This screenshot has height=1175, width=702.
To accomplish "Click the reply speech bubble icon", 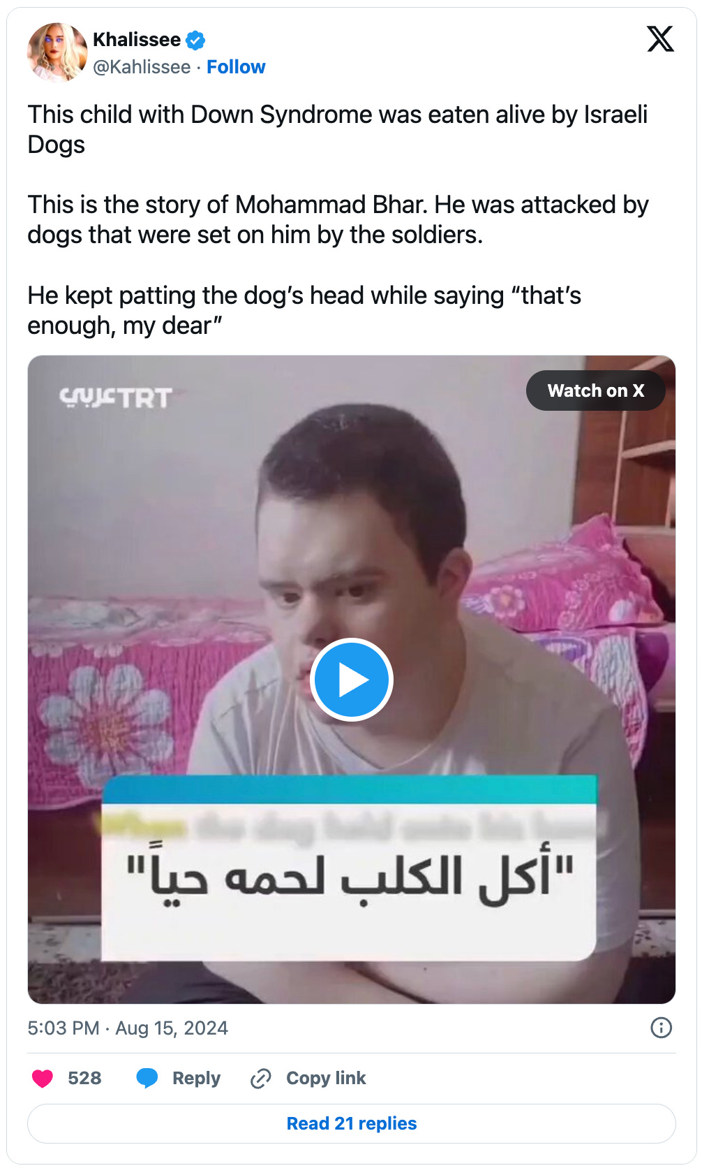I will point(147,1079).
